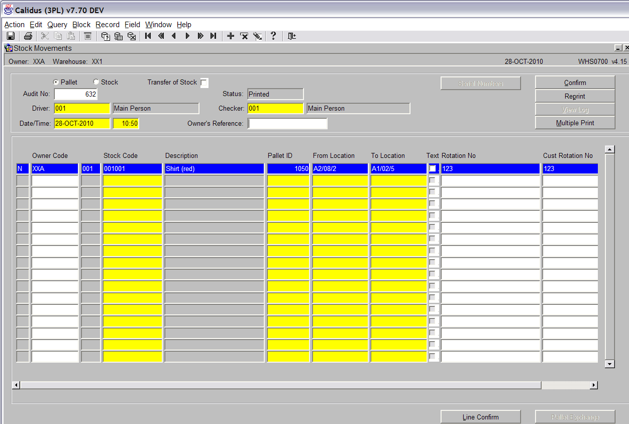Click the Owner's Reference field
Viewport: 629px width, 424px height.
point(287,123)
